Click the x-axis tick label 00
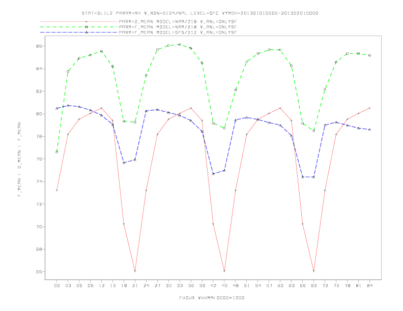The image size is (403, 311). tap(57, 286)
